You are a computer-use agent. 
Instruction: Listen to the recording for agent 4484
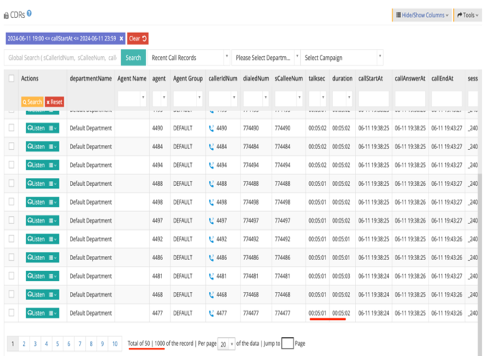click(37, 146)
